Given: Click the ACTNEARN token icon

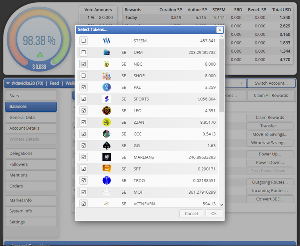Looking at the screenshot, I should pyautogui.click(x=107, y=203).
